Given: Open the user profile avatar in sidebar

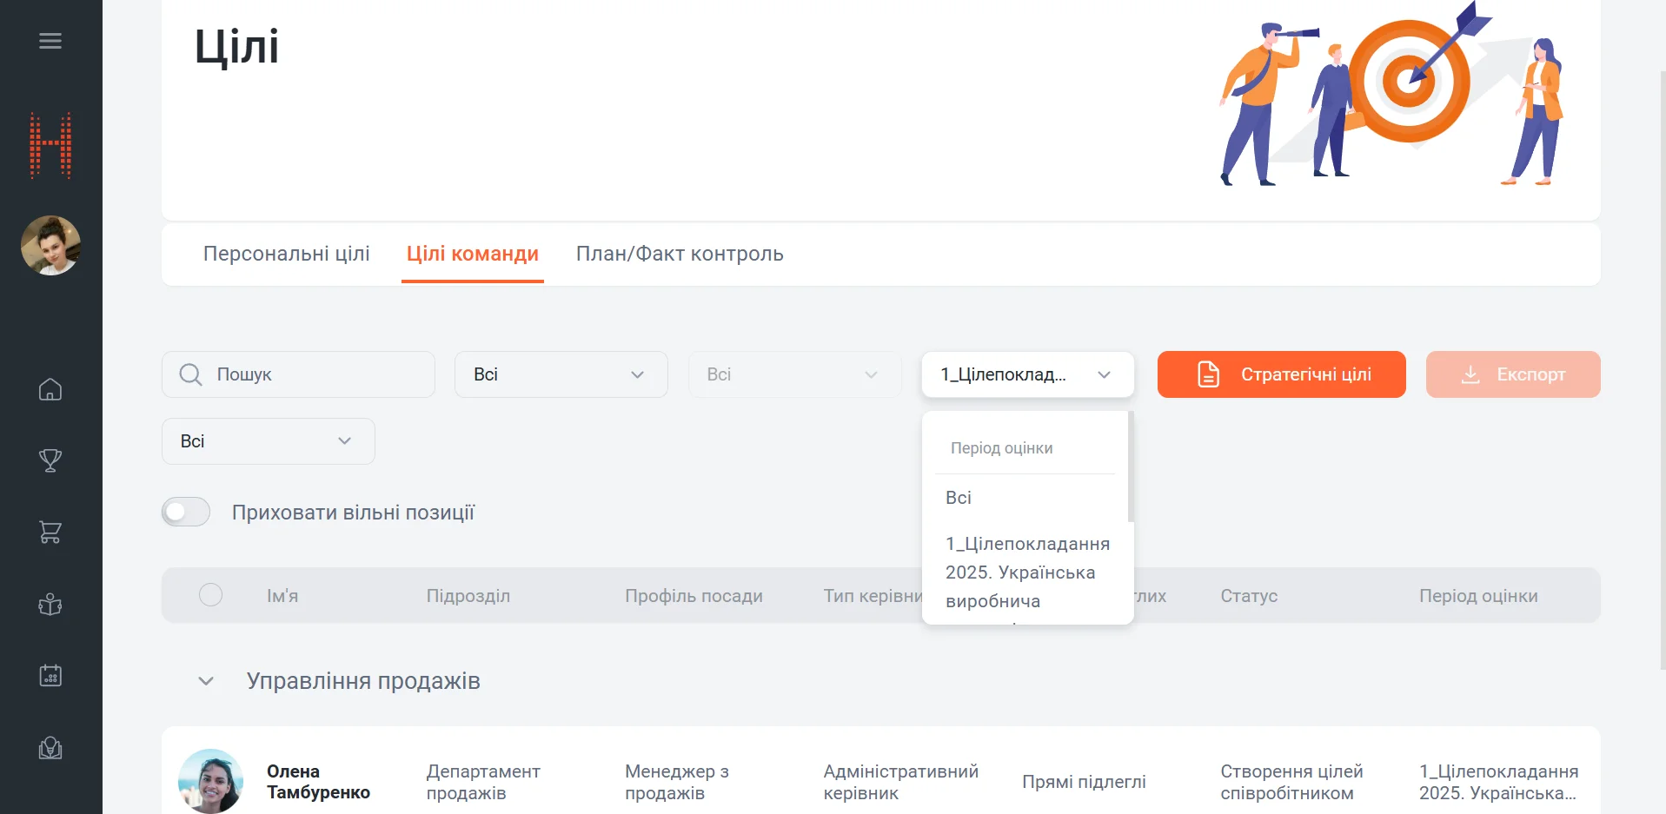Looking at the screenshot, I should click(50, 246).
